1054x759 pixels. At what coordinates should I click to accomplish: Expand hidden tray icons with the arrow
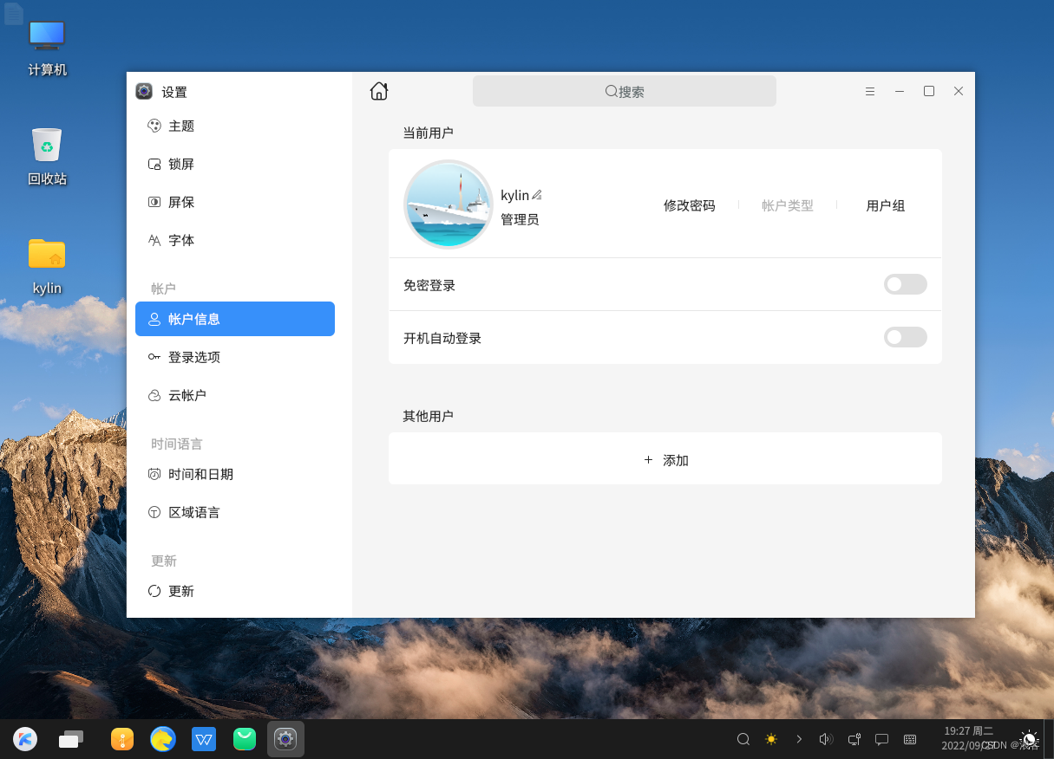tap(798, 739)
